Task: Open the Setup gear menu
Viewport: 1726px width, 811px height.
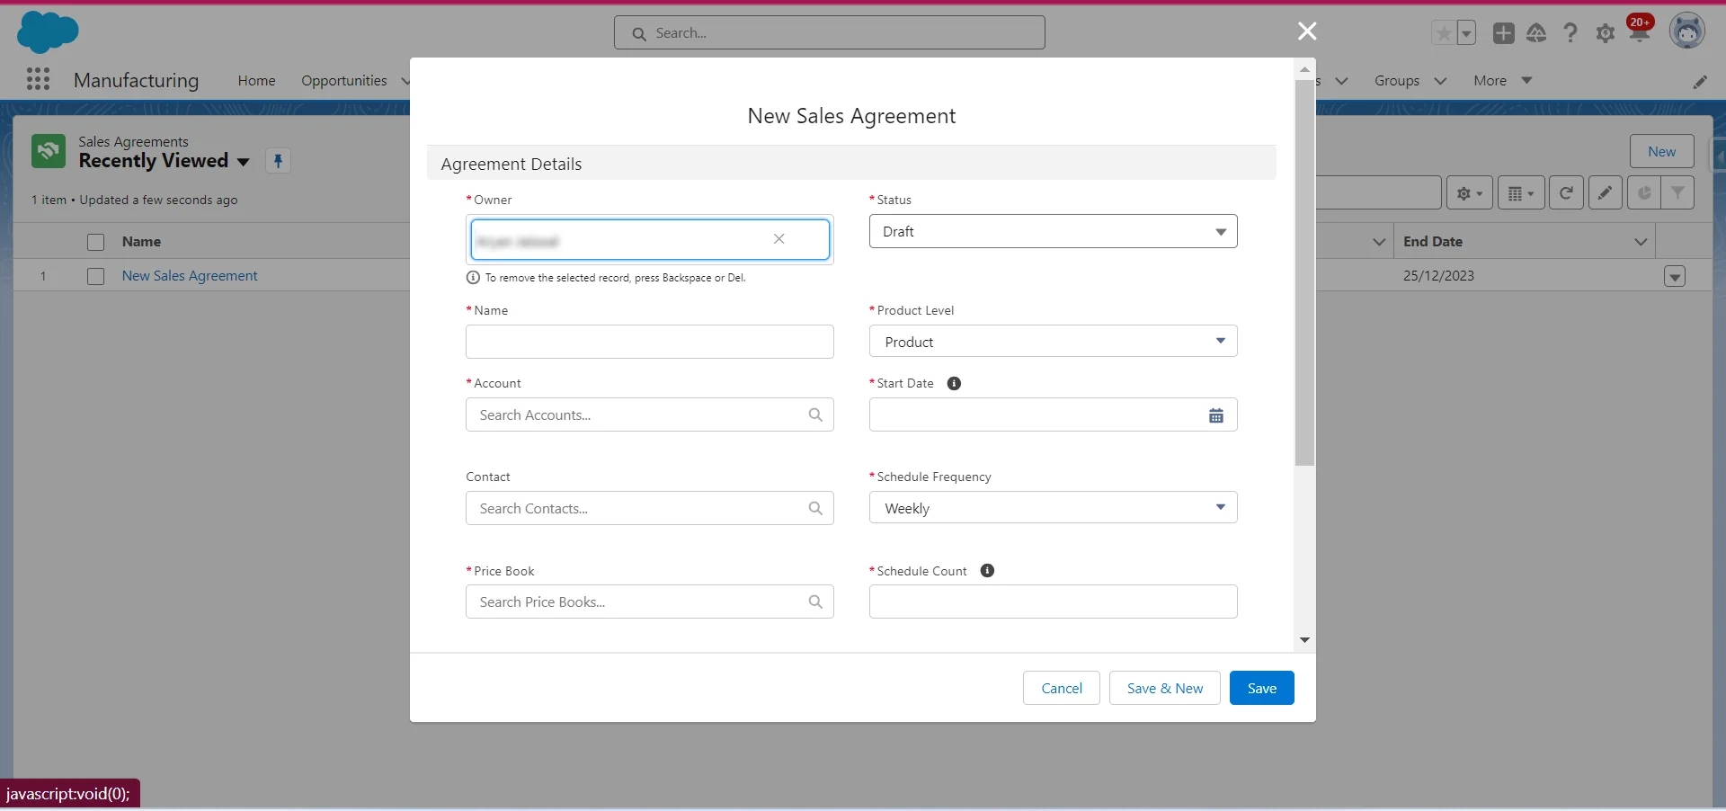Action: [1605, 34]
